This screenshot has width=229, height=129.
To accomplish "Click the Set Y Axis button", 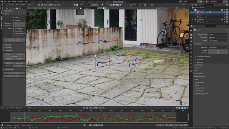I will click(x=20, y=59).
